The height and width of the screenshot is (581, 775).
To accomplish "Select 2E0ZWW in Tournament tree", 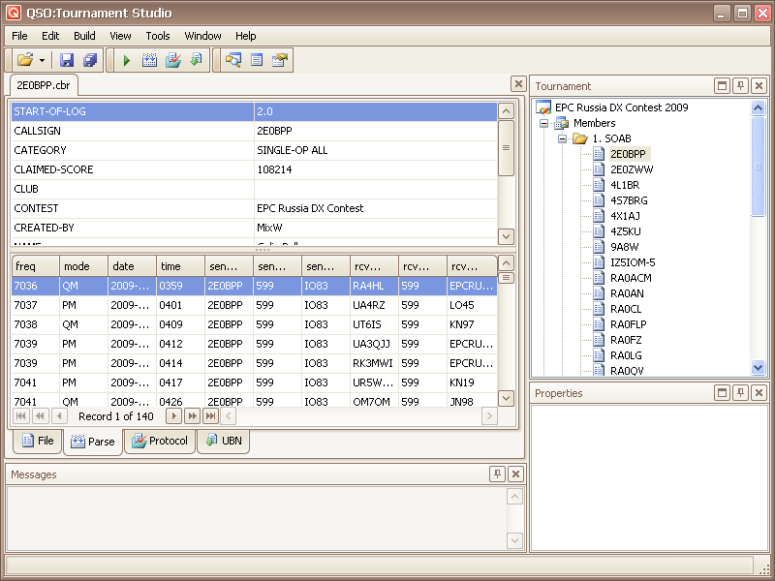I will click(631, 169).
